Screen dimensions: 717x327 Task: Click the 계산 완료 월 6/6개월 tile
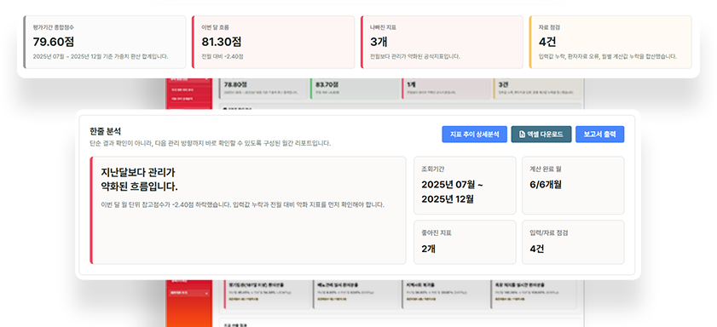(x=573, y=185)
